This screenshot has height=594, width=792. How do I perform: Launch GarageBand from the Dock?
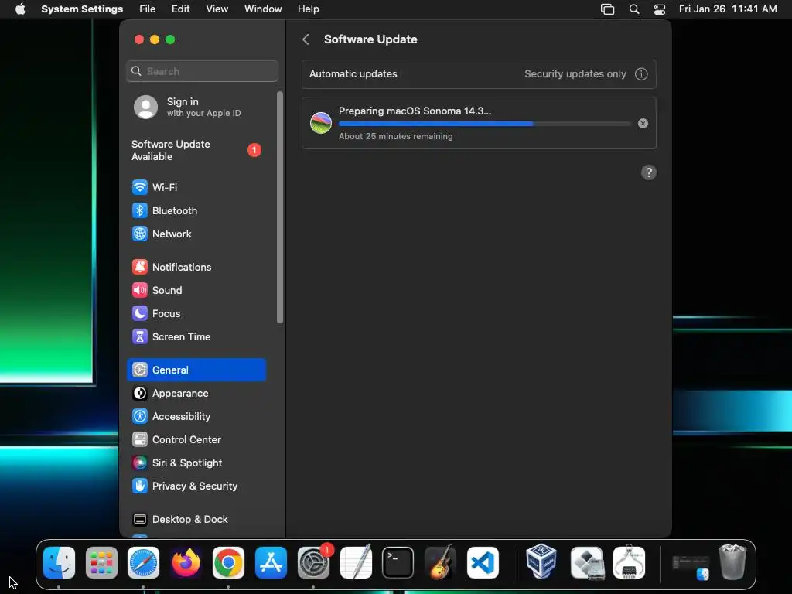click(x=440, y=563)
